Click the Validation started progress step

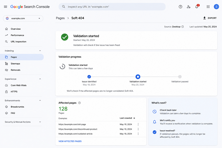[x=138, y=77]
